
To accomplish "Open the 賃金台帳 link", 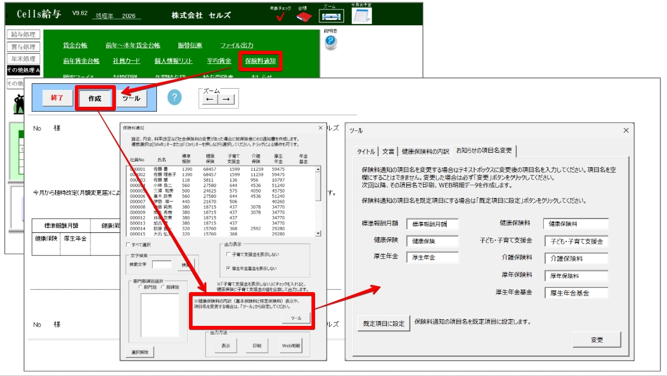I will [x=75, y=45].
